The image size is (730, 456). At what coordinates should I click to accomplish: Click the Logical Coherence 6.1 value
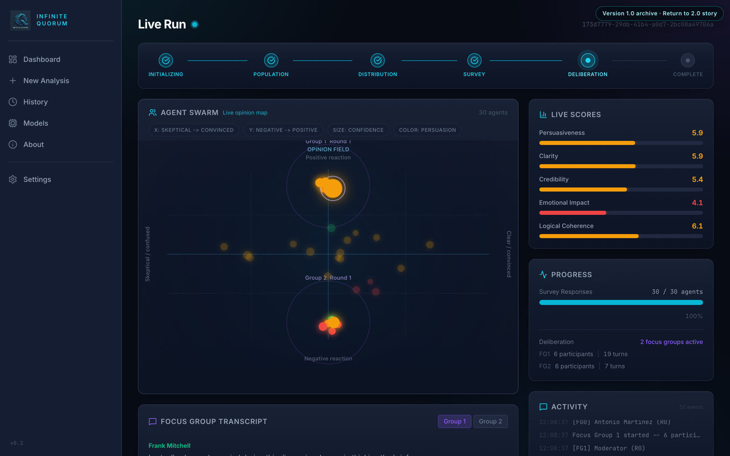(697, 226)
